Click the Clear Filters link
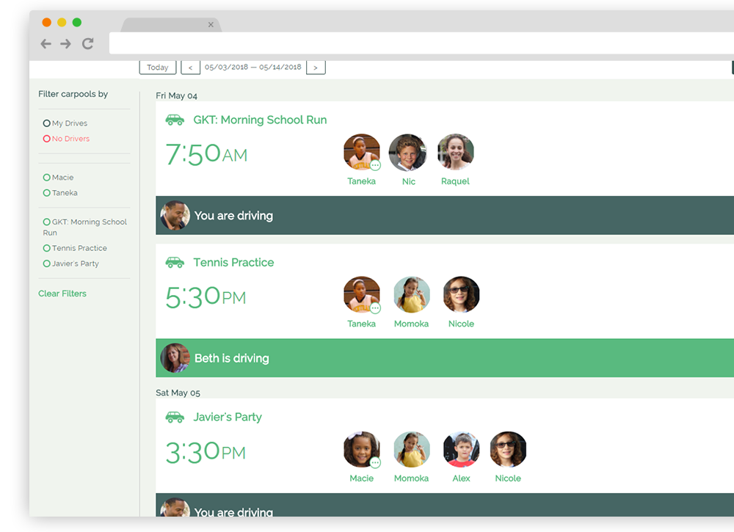This screenshot has height=532, width=734. (x=62, y=294)
